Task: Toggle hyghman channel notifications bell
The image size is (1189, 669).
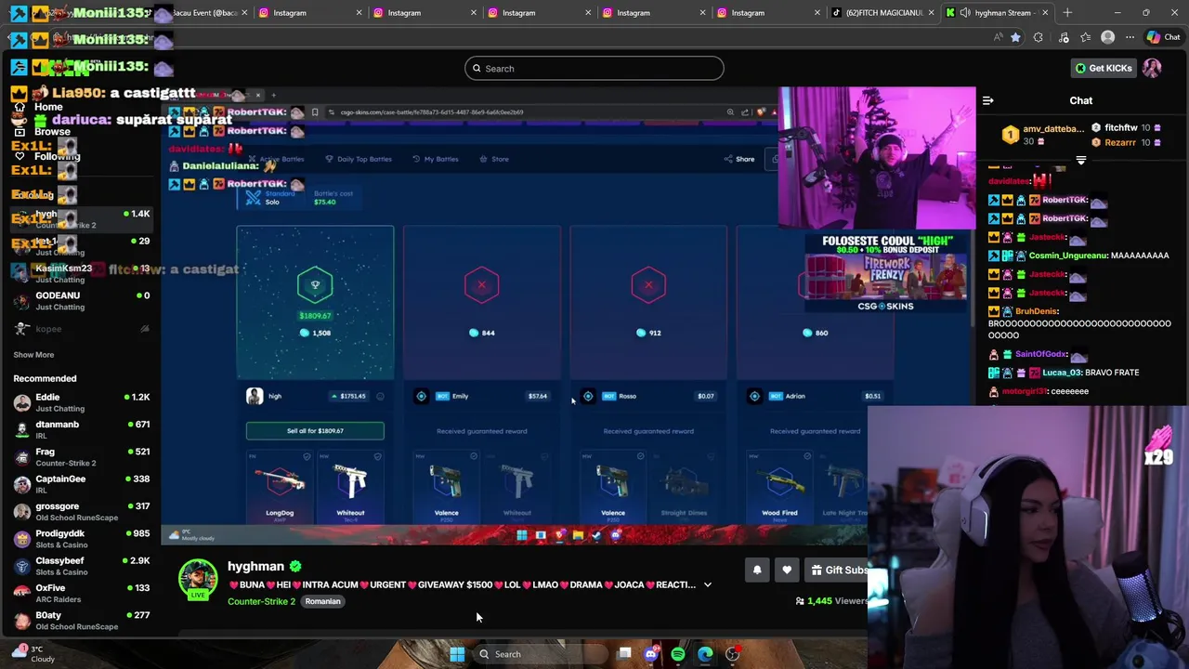Action: [757, 571]
